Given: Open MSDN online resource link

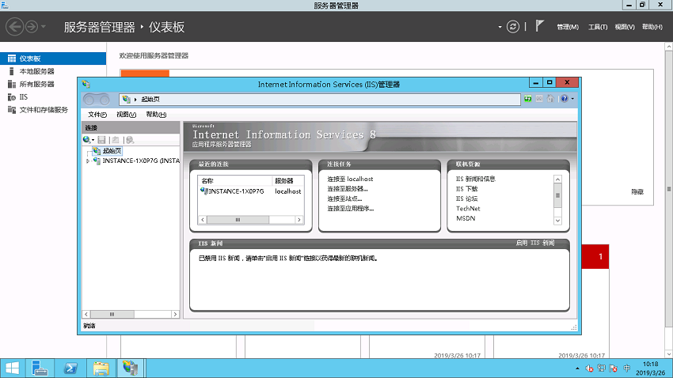Looking at the screenshot, I should coord(466,218).
